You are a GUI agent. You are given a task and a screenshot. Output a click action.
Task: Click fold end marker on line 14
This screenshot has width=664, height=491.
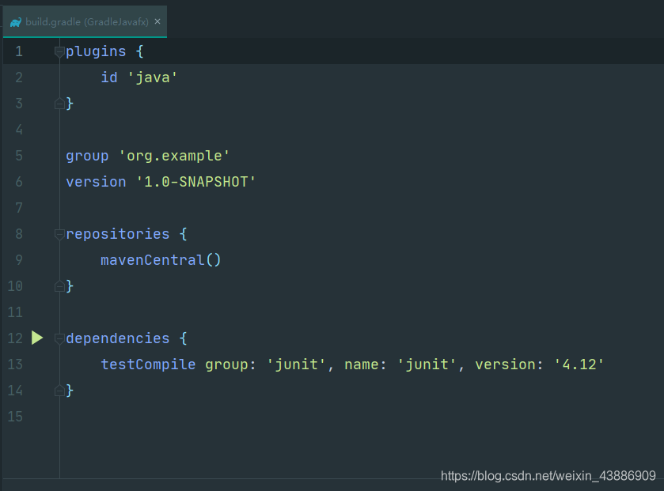click(x=59, y=391)
